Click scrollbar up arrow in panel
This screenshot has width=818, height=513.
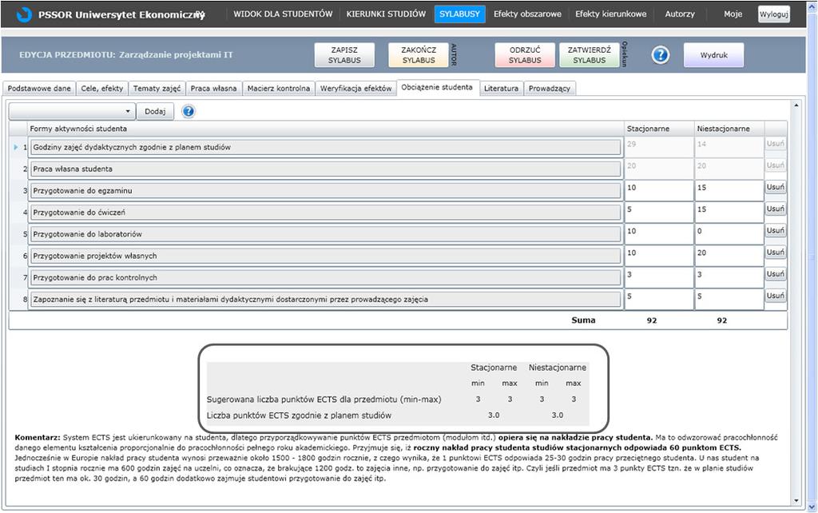[796, 105]
